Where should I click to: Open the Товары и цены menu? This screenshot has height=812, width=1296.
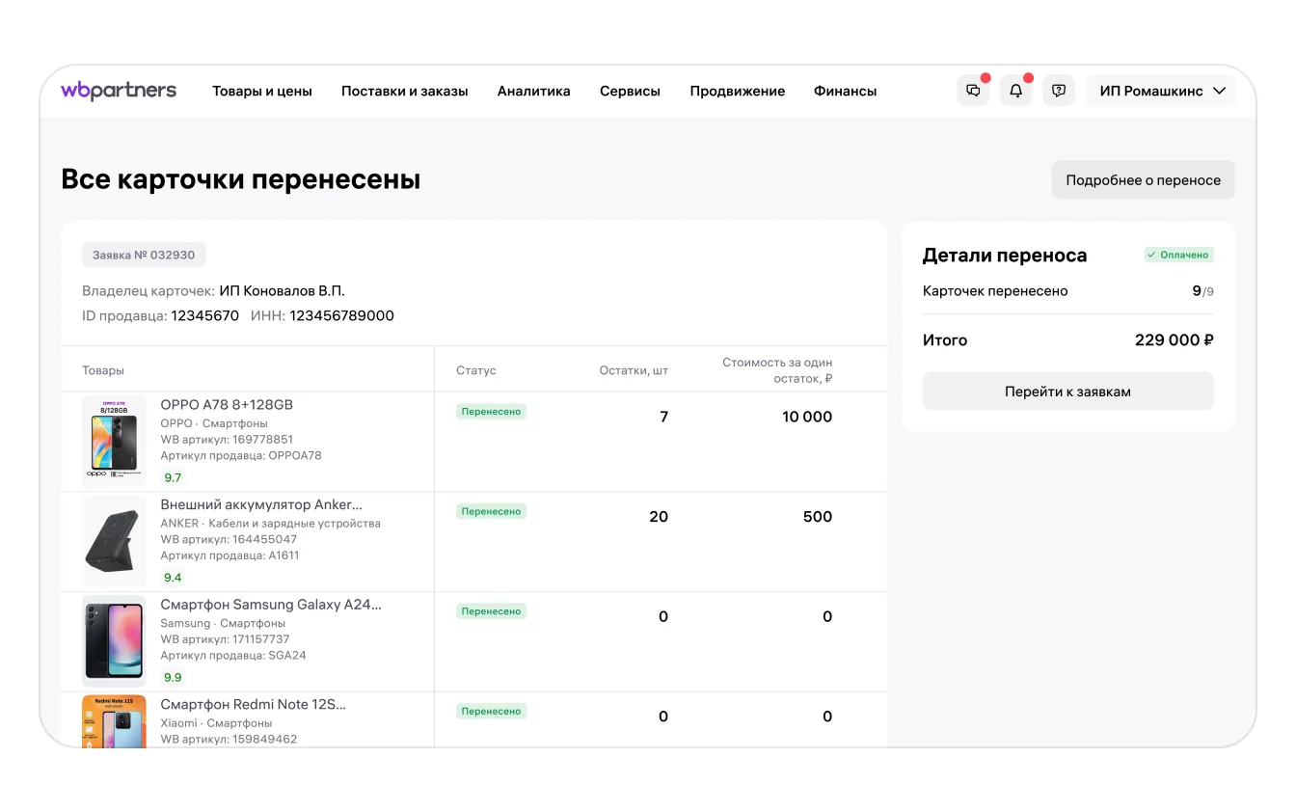point(262,92)
